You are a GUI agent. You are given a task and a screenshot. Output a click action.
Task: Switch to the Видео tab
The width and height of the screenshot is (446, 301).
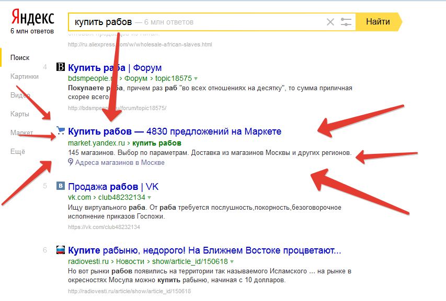pos(20,95)
